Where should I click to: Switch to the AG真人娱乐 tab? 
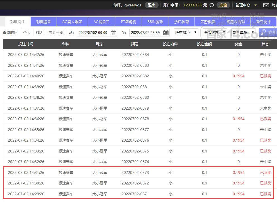(72, 22)
